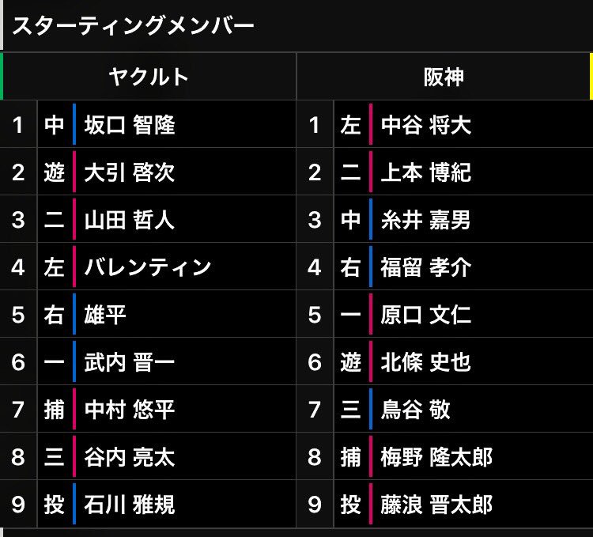Select the ヤクルト team header
593x537 pixels.
tap(149, 77)
